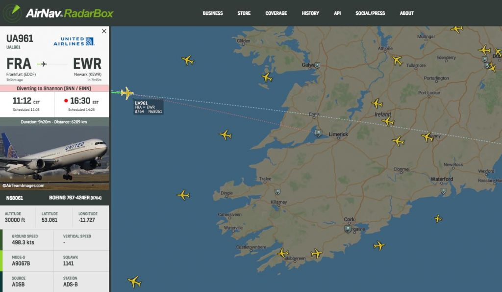Select the small aircraft southeast of Waterford

click(x=438, y=218)
